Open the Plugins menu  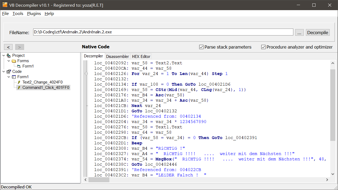pos(34,14)
